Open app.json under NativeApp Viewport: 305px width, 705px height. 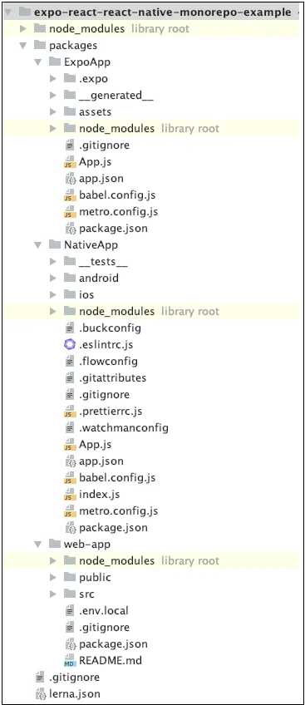coord(101,461)
